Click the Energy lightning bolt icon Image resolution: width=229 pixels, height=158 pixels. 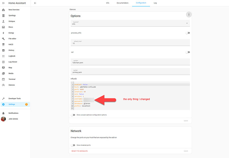click(x=3, y=33)
